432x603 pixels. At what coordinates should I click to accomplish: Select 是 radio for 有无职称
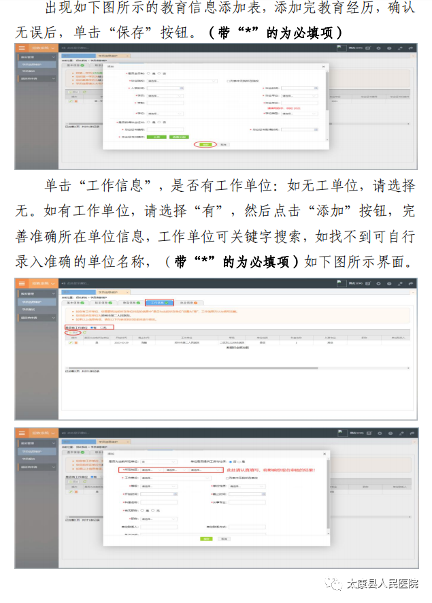pos(142,510)
